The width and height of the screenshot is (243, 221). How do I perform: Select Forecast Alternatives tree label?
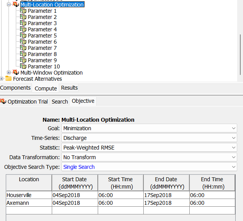coord(37,79)
